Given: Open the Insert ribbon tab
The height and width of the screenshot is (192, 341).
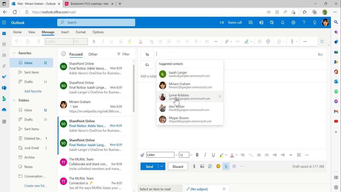Looking at the screenshot, I should (65, 32).
